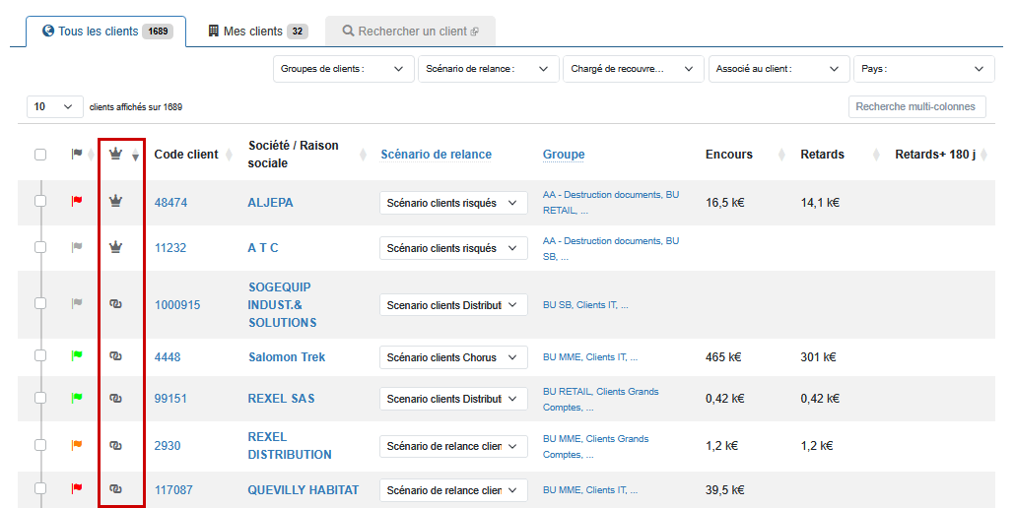Viewport: 1015px width, 508px height.
Task: Tick the checkbox for Salomon Trek row
Action: click(x=40, y=355)
